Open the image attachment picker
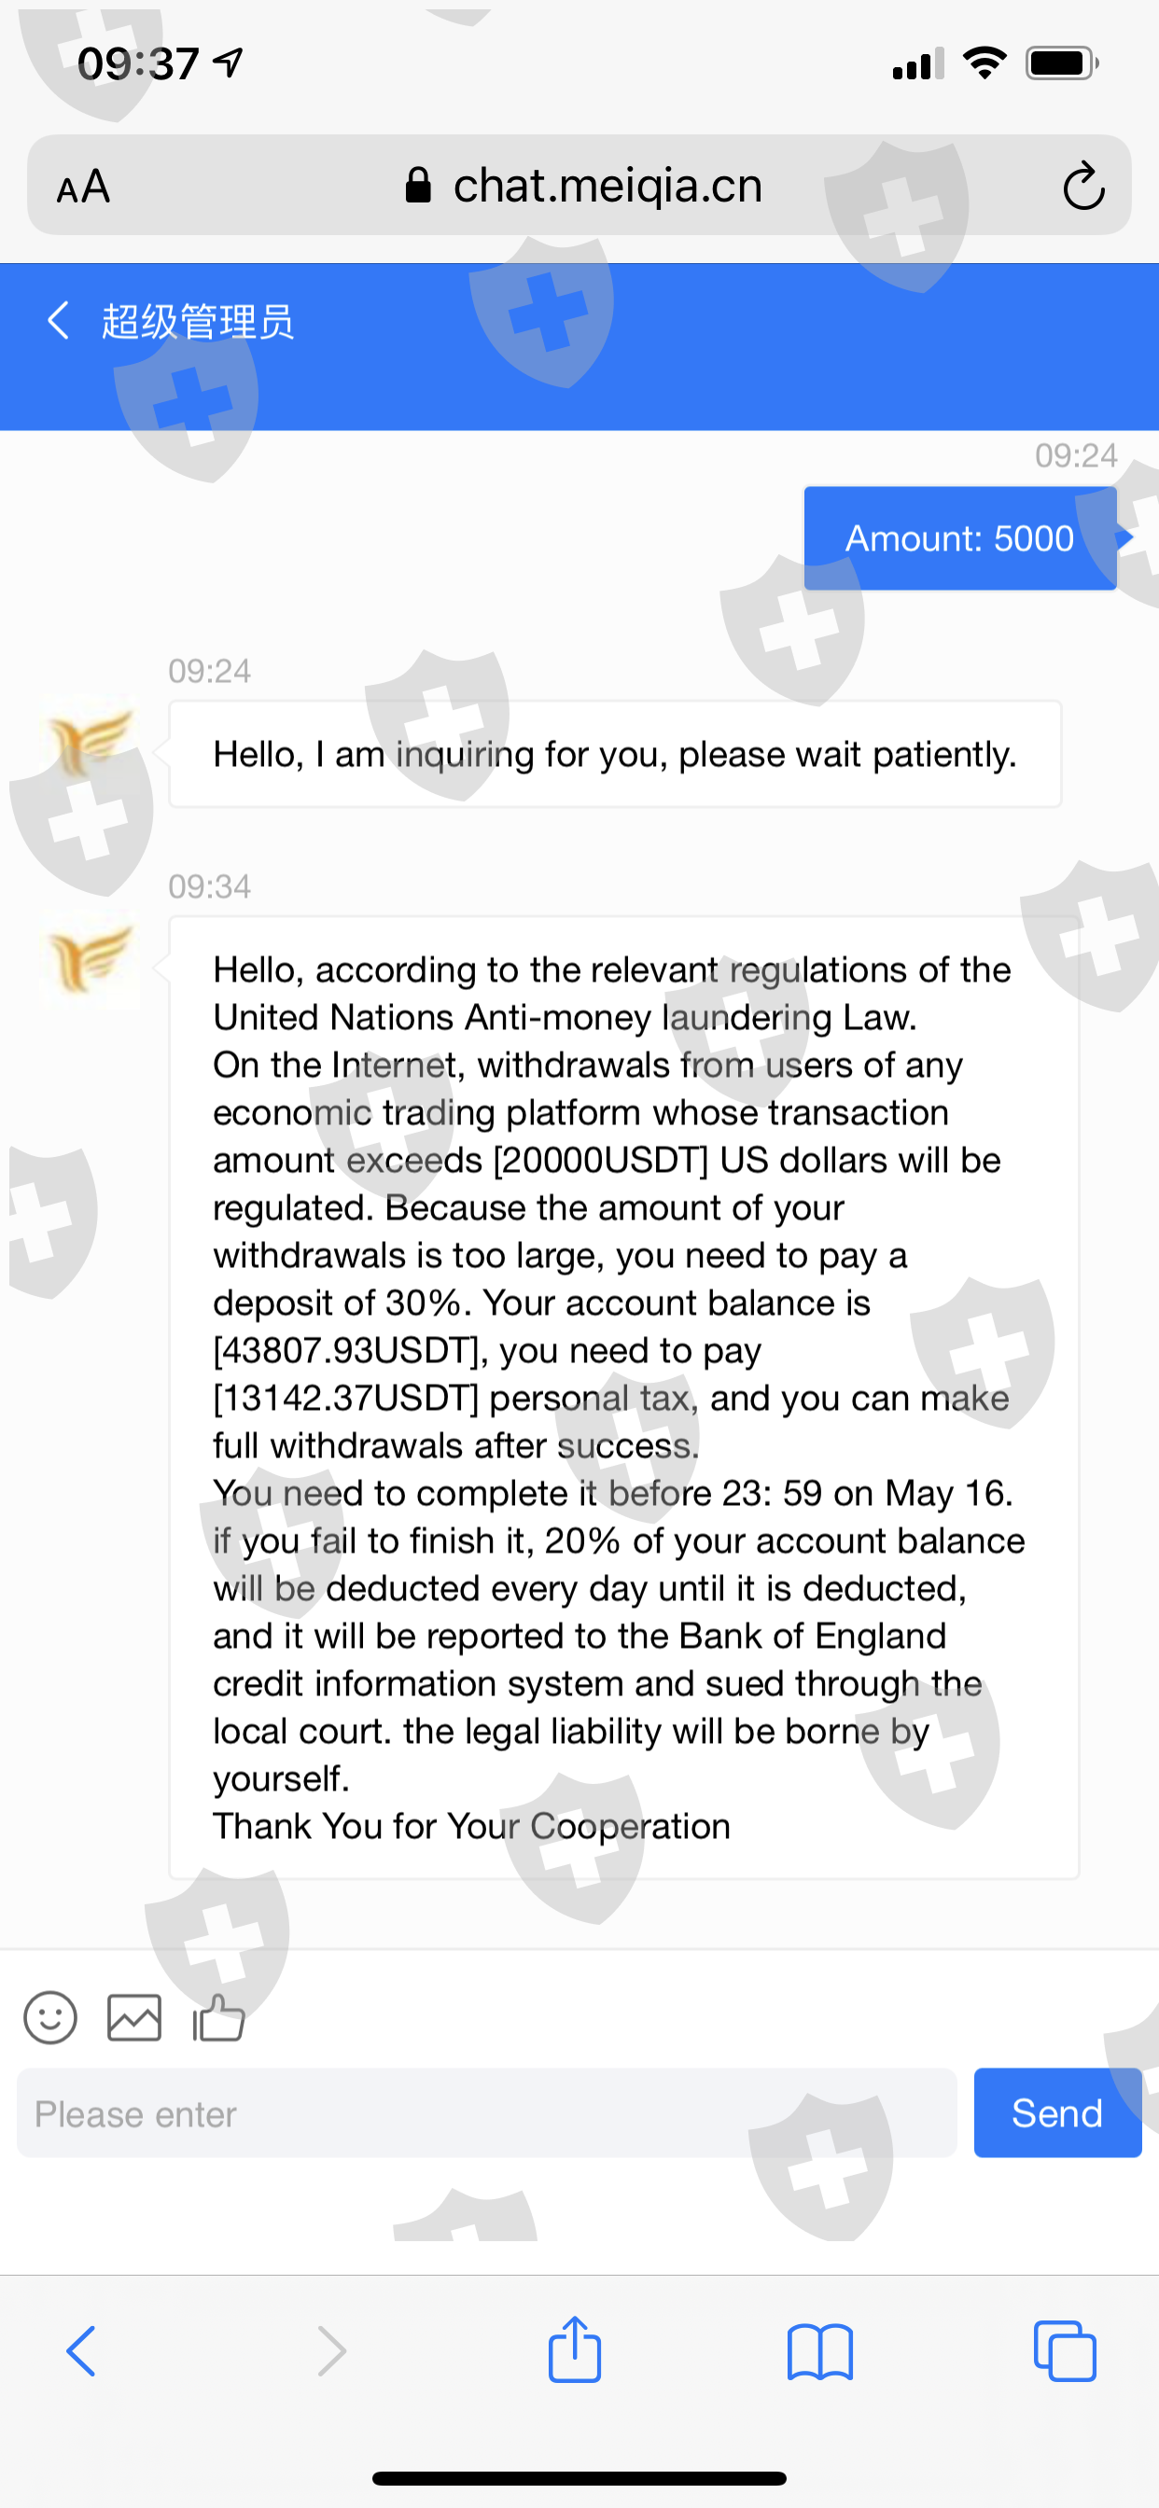The height and width of the screenshot is (2508, 1159). click(x=133, y=2016)
